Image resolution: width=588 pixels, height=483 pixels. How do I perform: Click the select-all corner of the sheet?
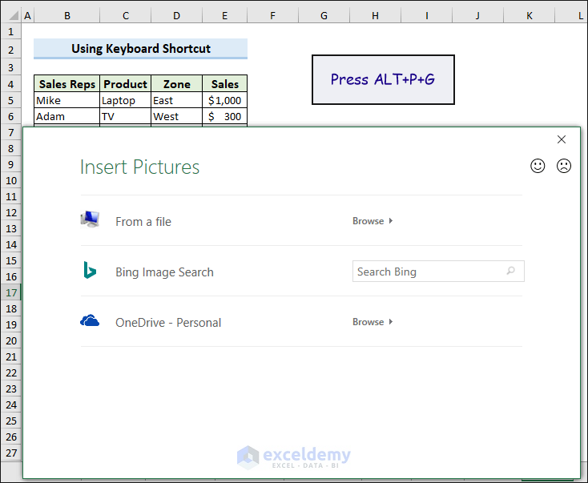(10, 15)
